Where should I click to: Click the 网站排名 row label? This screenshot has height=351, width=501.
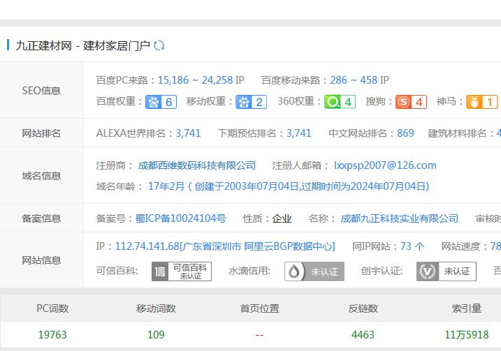[41, 133]
